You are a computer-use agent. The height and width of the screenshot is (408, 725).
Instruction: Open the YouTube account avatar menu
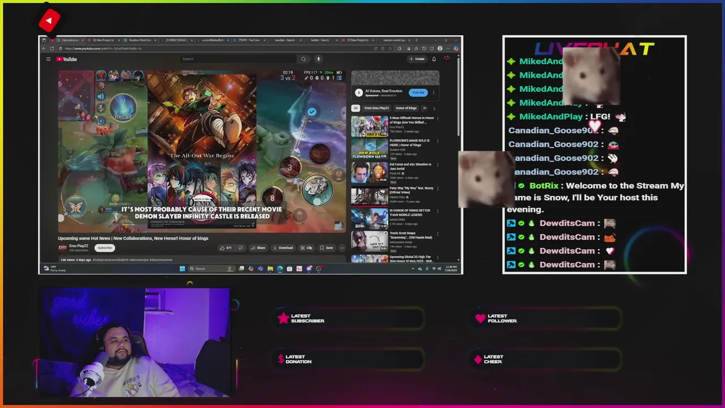coord(447,59)
